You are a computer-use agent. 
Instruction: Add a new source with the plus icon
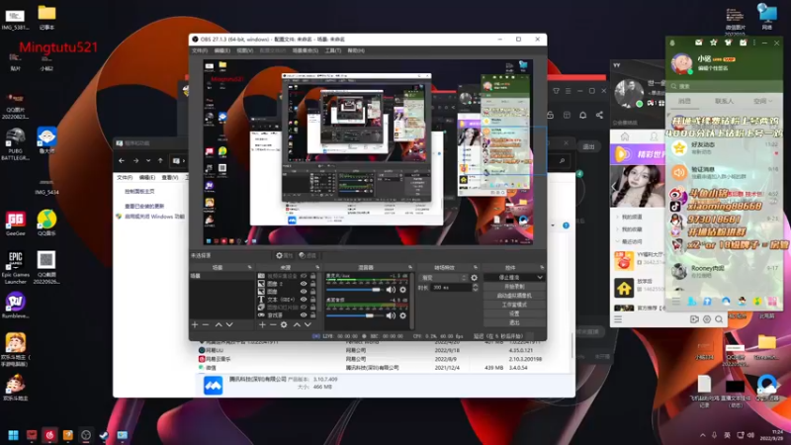(x=262, y=325)
